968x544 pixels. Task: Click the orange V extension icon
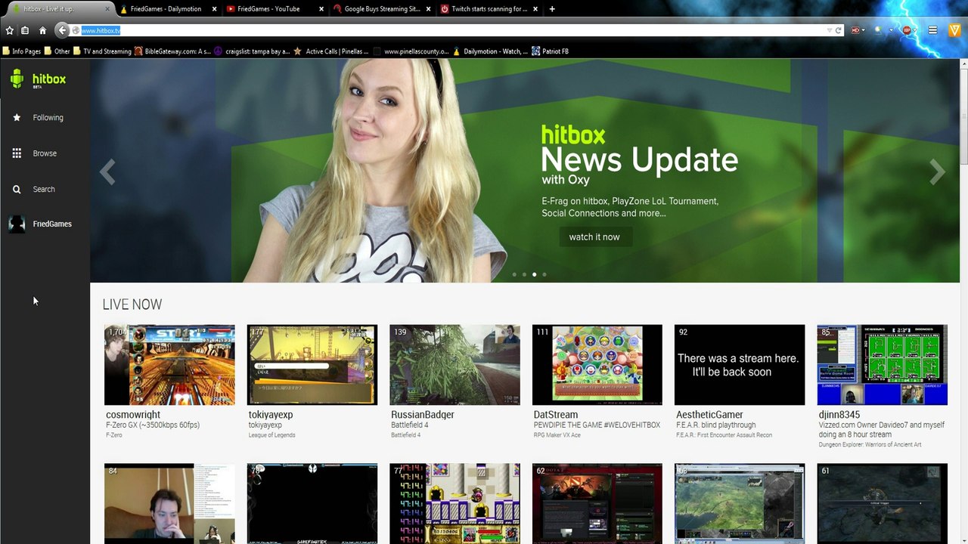point(954,30)
